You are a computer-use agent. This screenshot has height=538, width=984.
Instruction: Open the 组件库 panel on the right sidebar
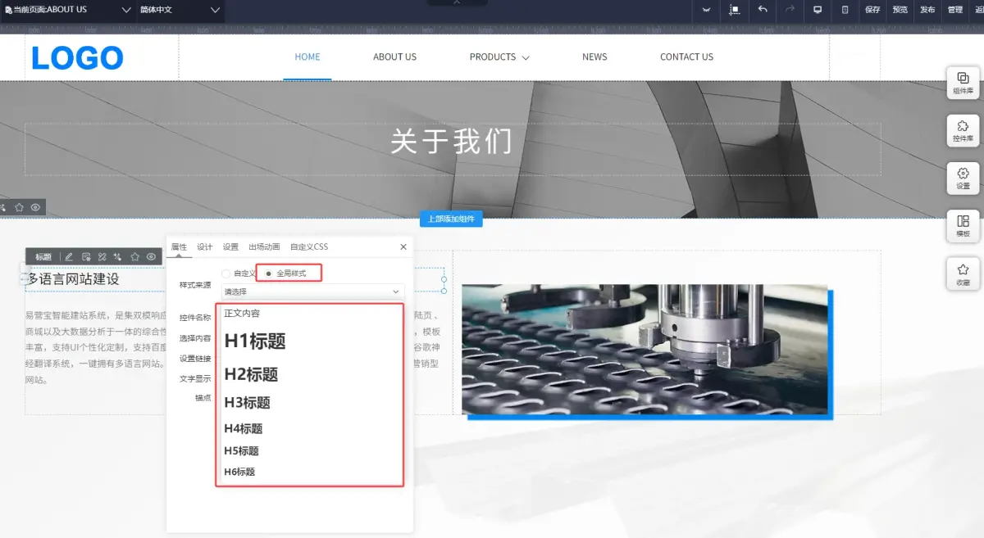(x=962, y=84)
